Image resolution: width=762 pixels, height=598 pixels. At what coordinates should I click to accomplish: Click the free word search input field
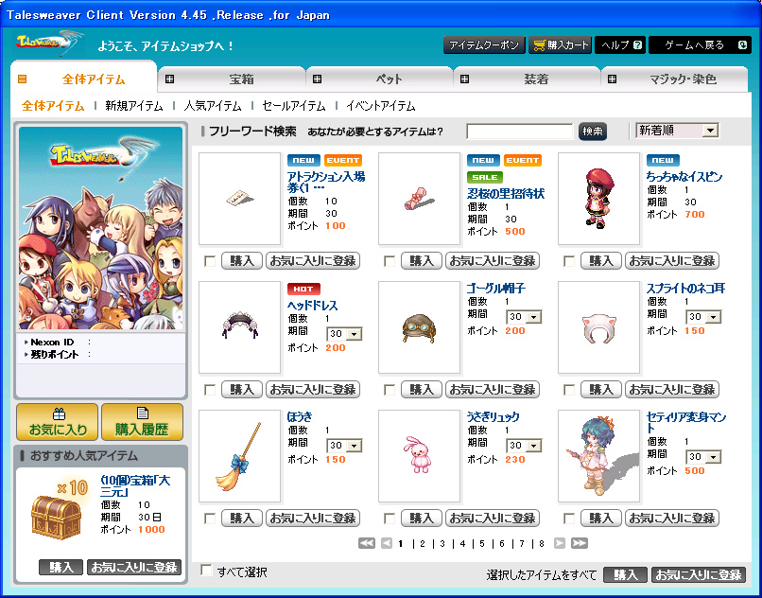click(520, 132)
